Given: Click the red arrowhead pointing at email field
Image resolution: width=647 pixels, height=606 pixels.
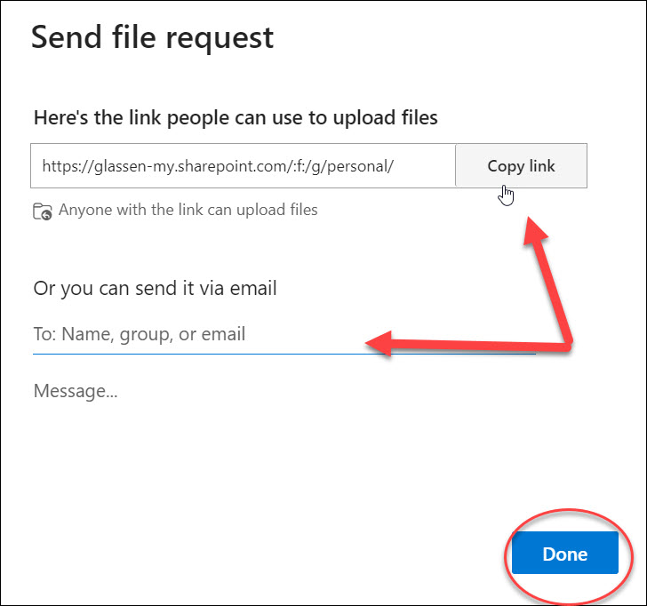Looking at the screenshot, I should pos(378,343).
